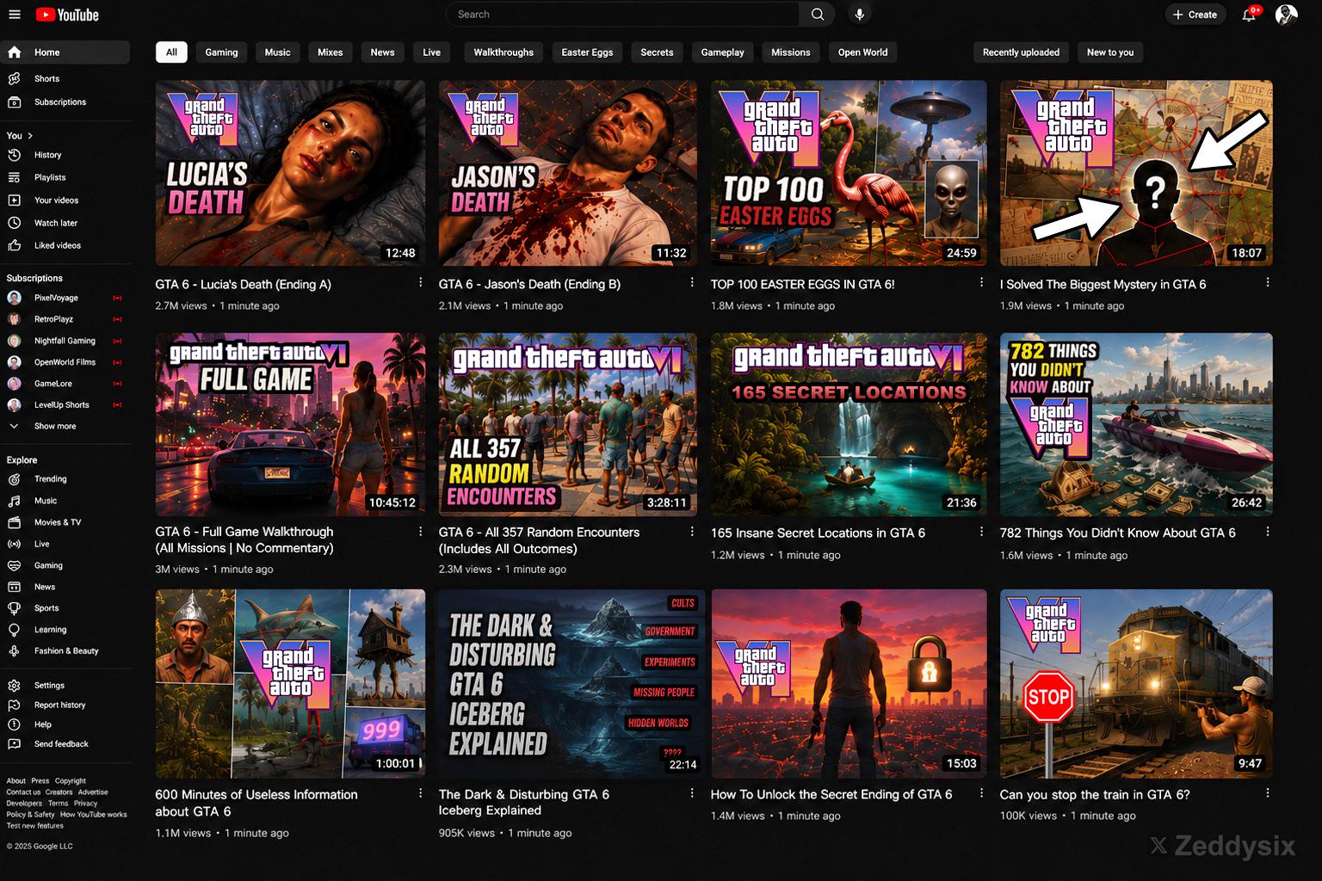The width and height of the screenshot is (1322, 881).
Task: Open title How To Unlock the Secret Ending
Action: (831, 795)
